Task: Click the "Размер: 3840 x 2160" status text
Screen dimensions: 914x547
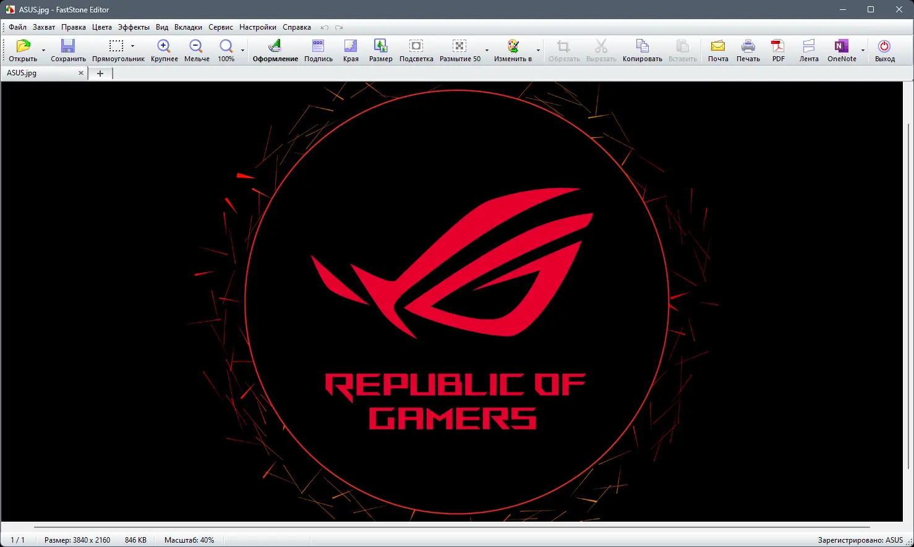Action: pyautogui.click(x=77, y=540)
